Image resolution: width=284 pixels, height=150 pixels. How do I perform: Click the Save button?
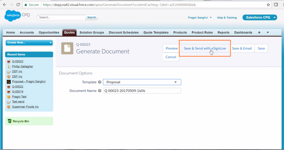pos(261,48)
